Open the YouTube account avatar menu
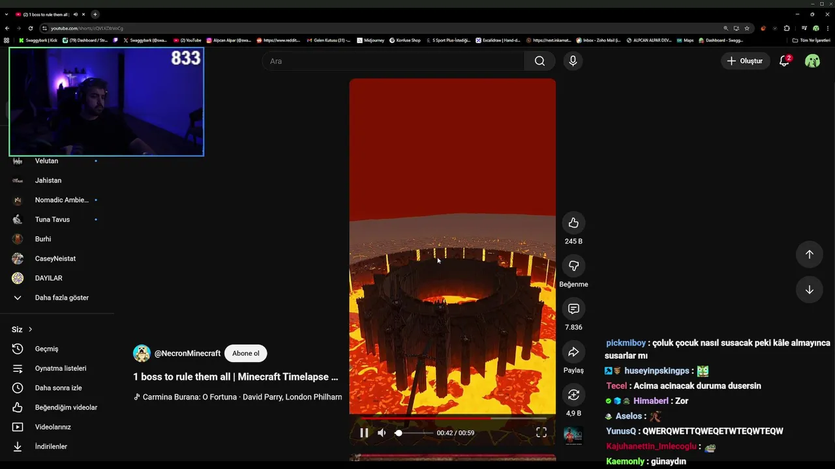The height and width of the screenshot is (469, 835). coord(812,61)
